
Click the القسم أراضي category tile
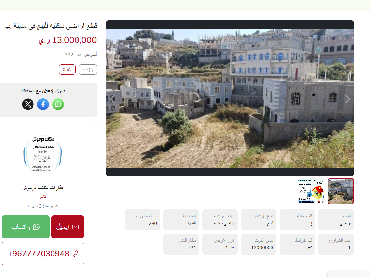336,220
